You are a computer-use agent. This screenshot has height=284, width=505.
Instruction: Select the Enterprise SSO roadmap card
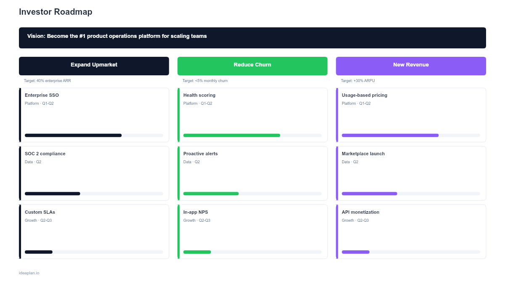pyautogui.click(x=93, y=114)
